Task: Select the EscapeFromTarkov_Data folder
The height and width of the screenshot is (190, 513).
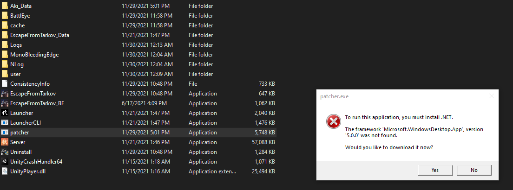Action: pyautogui.click(x=139, y=35)
